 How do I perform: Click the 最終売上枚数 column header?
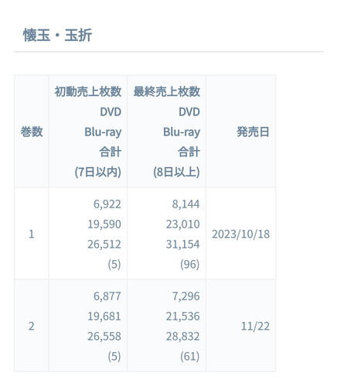(x=167, y=91)
